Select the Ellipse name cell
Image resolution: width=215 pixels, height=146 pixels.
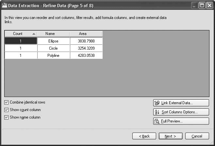[x=54, y=41]
